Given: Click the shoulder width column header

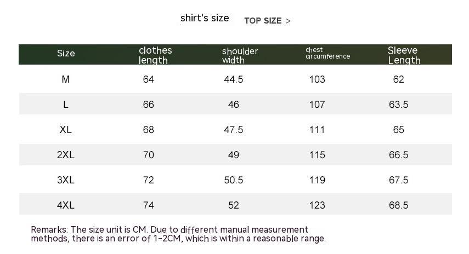Looking at the screenshot, I should 240,55.
